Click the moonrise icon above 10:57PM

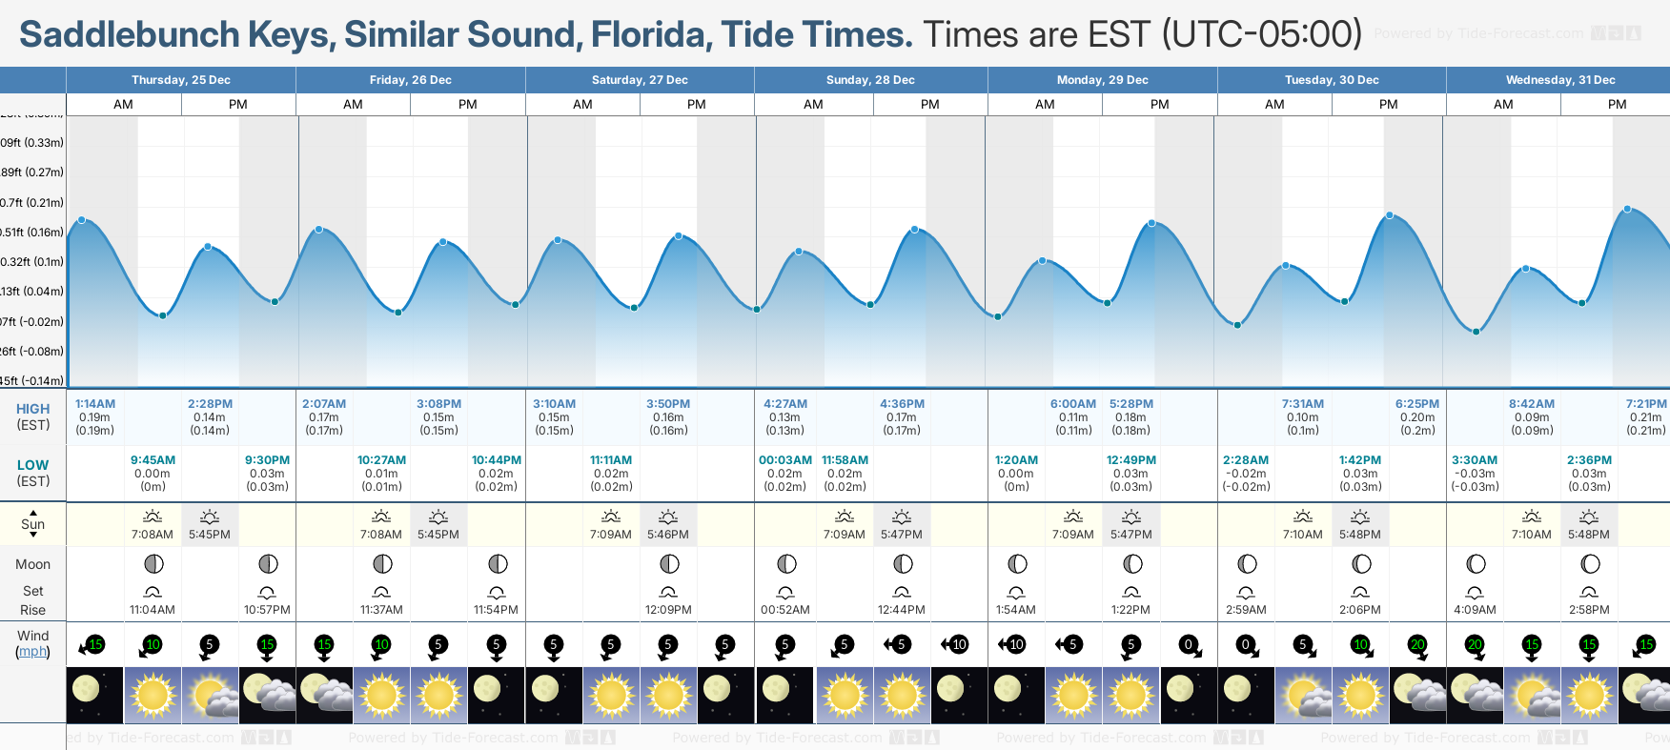click(x=267, y=592)
